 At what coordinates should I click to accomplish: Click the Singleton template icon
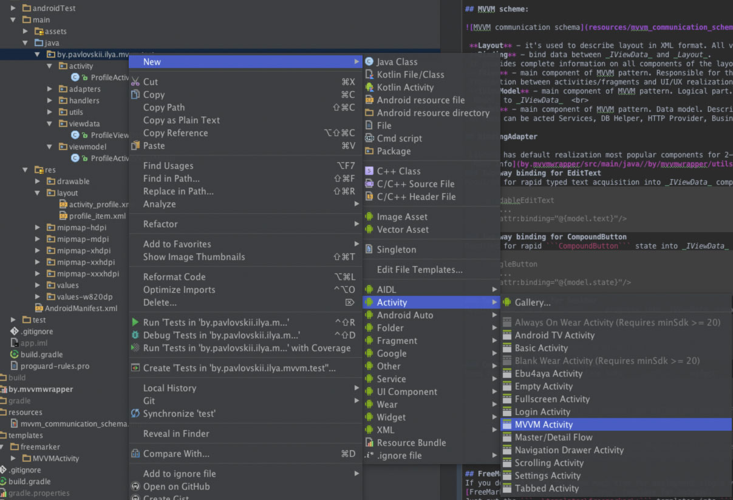369,249
